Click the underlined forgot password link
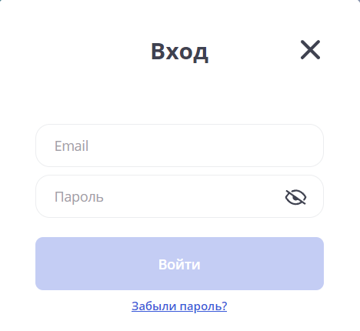 [x=179, y=306]
